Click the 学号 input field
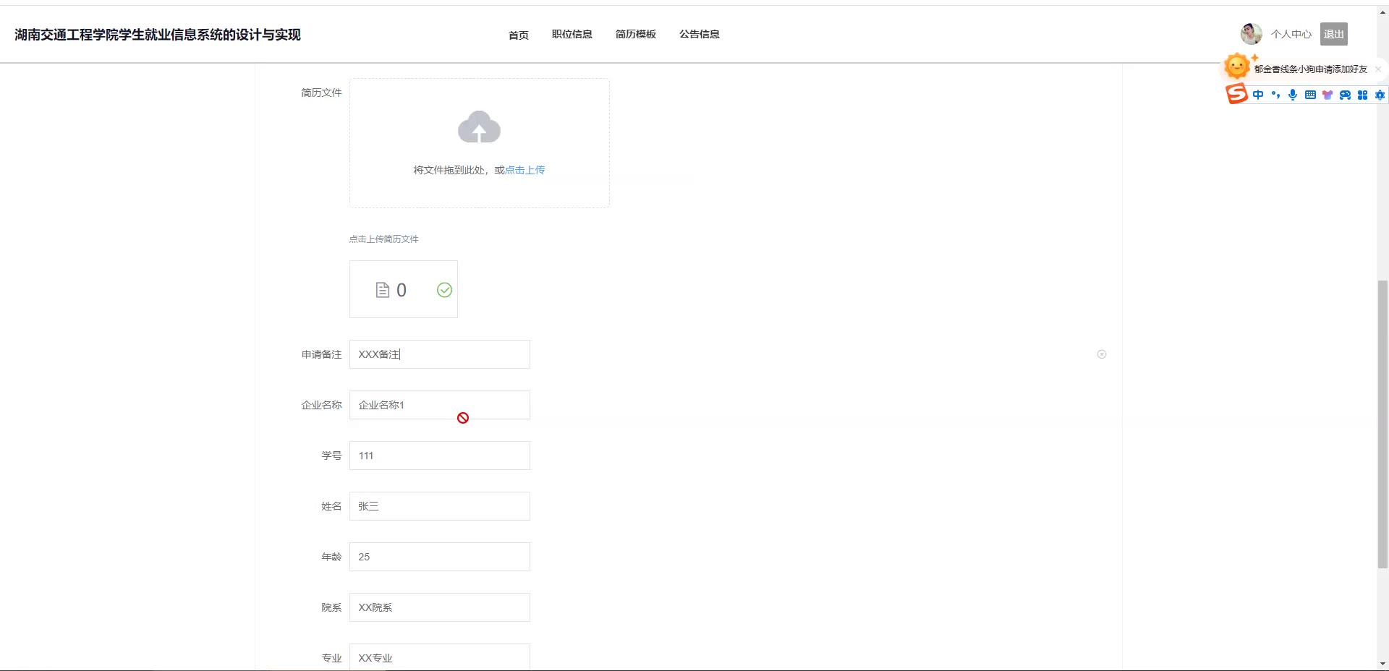 tap(440, 456)
